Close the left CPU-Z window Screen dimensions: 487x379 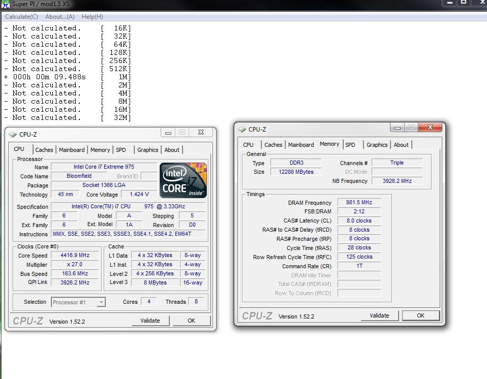point(201,133)
